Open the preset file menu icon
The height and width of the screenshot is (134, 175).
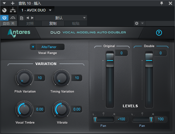[22, 18]
